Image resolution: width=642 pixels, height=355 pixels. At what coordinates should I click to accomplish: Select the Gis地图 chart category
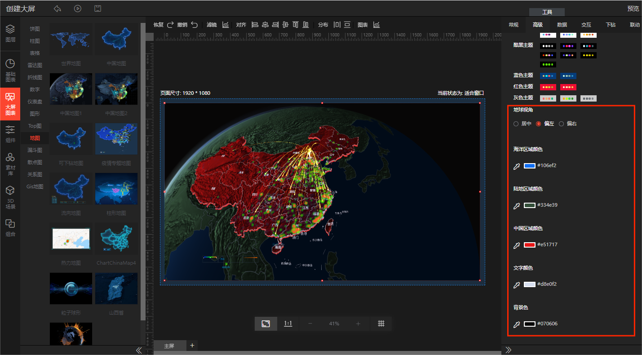pyautogui.click(x=35, y=186)
